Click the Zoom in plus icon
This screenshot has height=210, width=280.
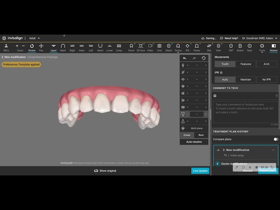click(x=17, y=46)
